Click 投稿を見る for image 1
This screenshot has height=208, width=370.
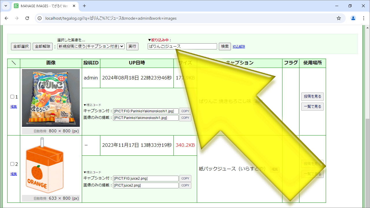pos(312,96)
